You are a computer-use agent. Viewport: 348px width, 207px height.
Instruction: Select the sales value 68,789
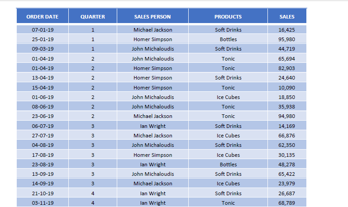(x=287, y=203)
